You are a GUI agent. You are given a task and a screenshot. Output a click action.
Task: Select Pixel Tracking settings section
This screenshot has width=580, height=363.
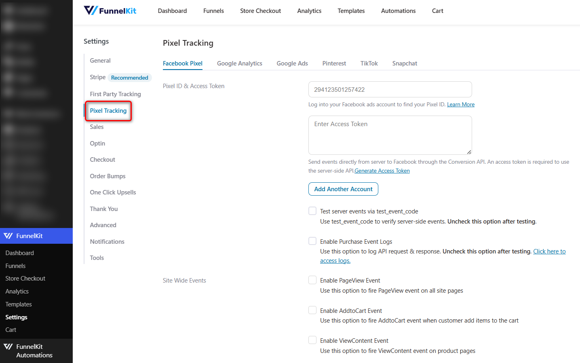tap(108, 111)
